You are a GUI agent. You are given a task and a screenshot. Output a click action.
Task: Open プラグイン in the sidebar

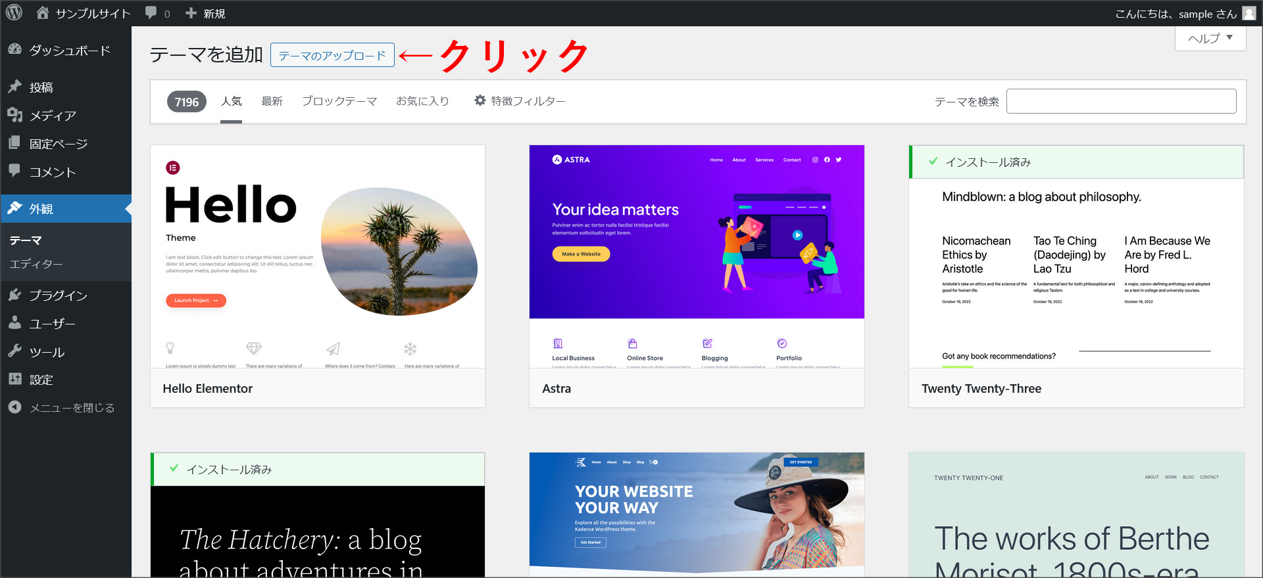pyautogui.click(x=58, y=296)
